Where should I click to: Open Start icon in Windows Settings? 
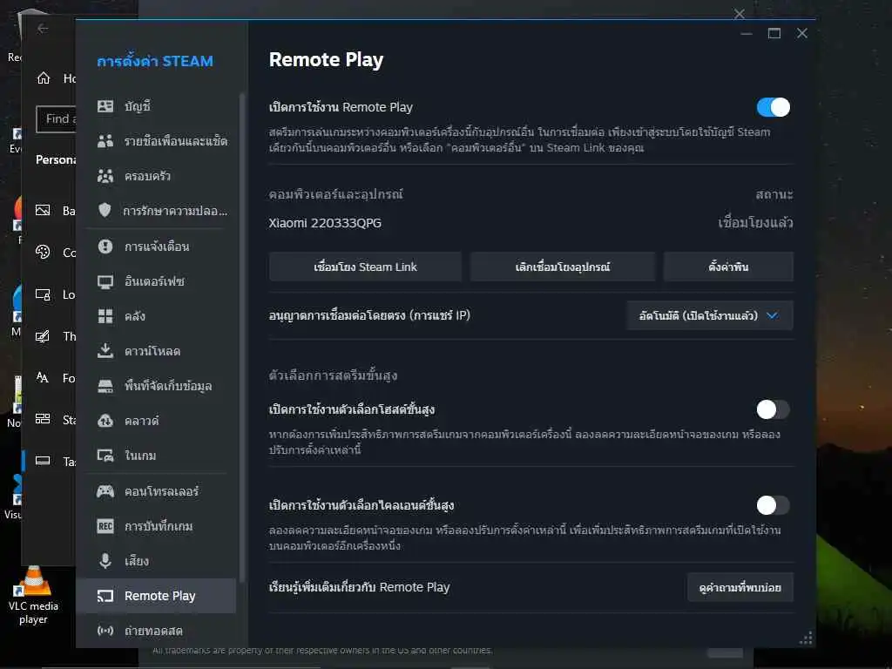tap(43, 419)
